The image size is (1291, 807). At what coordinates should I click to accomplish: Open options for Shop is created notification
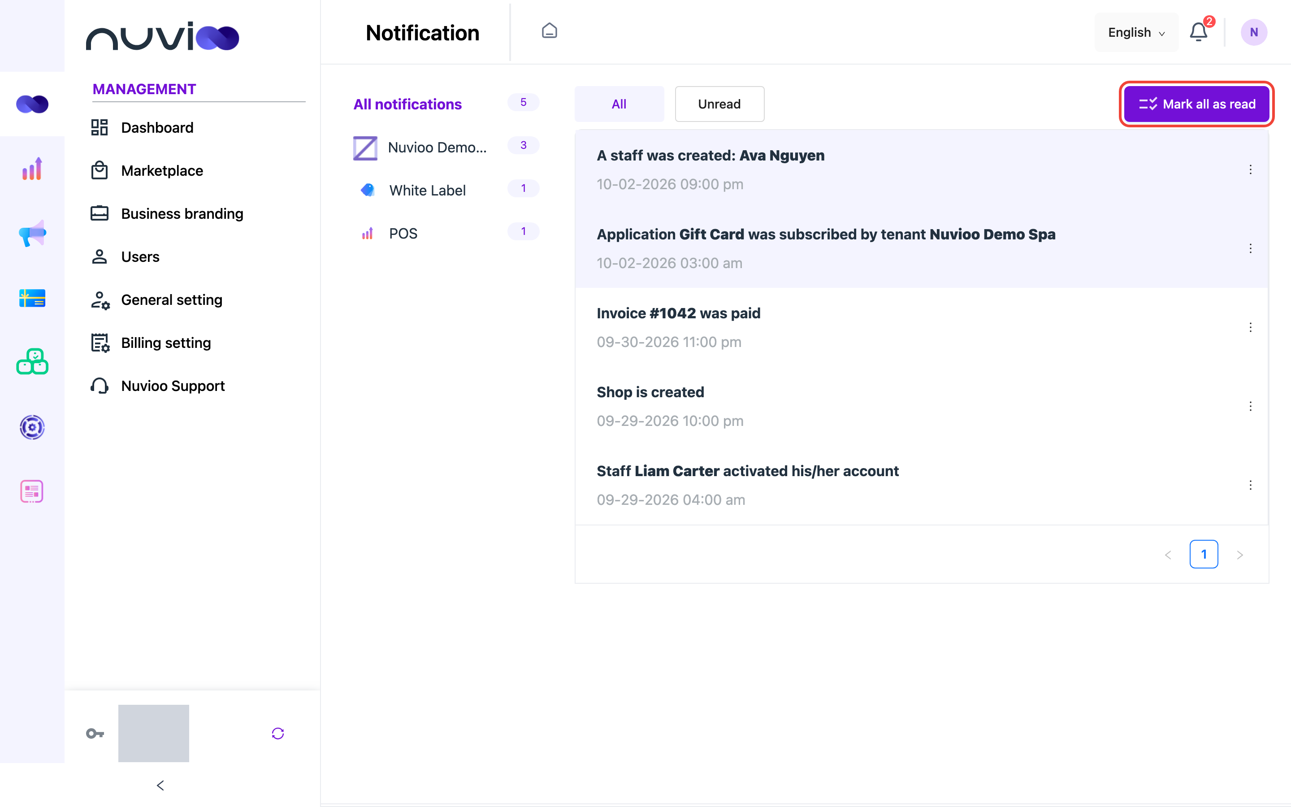(1251, 407)
